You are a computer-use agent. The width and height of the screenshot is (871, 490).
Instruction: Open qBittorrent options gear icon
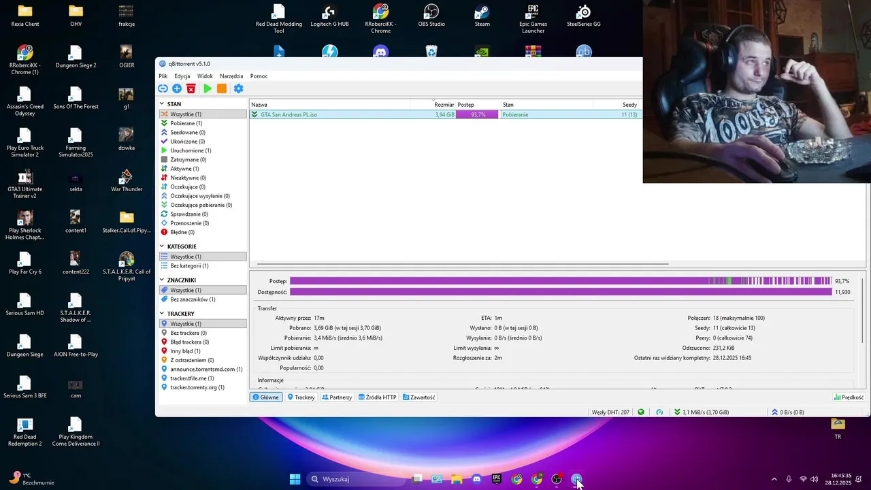point(238,88)
